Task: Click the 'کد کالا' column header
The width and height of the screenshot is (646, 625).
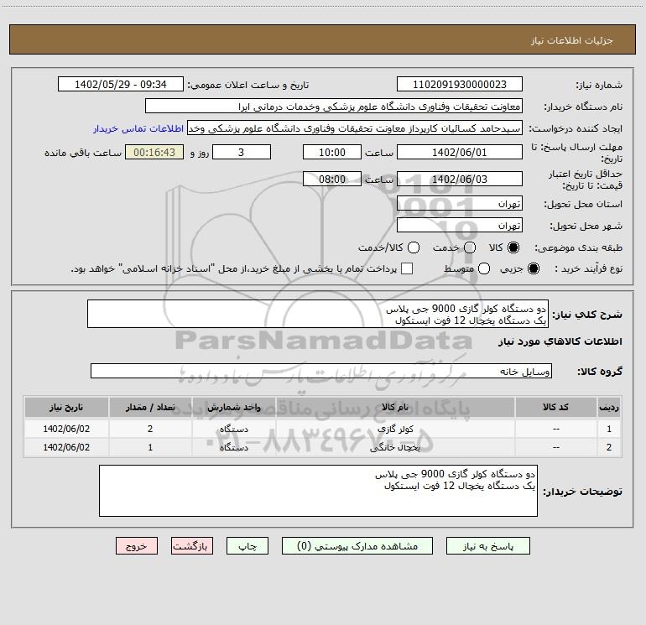Action: [556, 407]
